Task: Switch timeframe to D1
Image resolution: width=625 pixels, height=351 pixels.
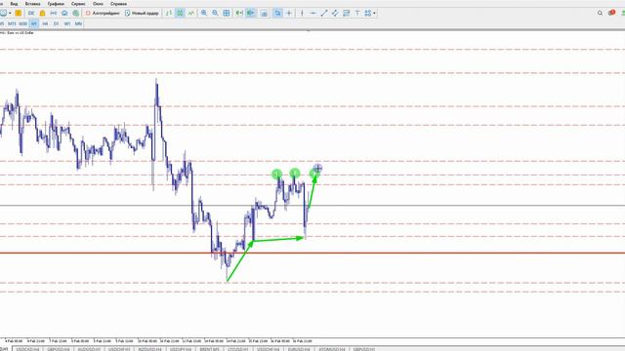Action: pos(57,23)
